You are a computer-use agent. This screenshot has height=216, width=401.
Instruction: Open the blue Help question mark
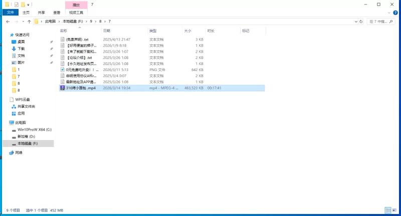tap(396, 12)
